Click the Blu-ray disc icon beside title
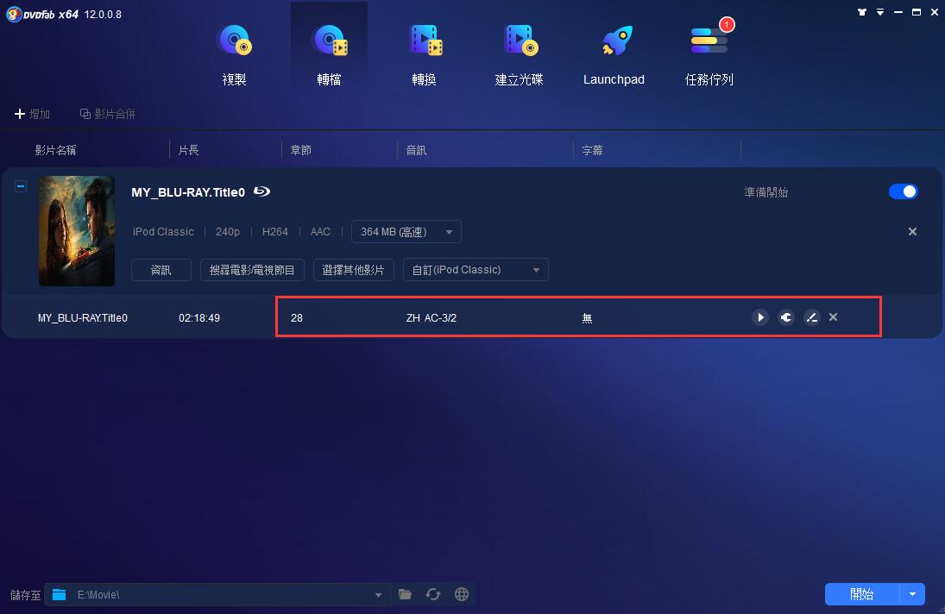 tap(261, 191)
